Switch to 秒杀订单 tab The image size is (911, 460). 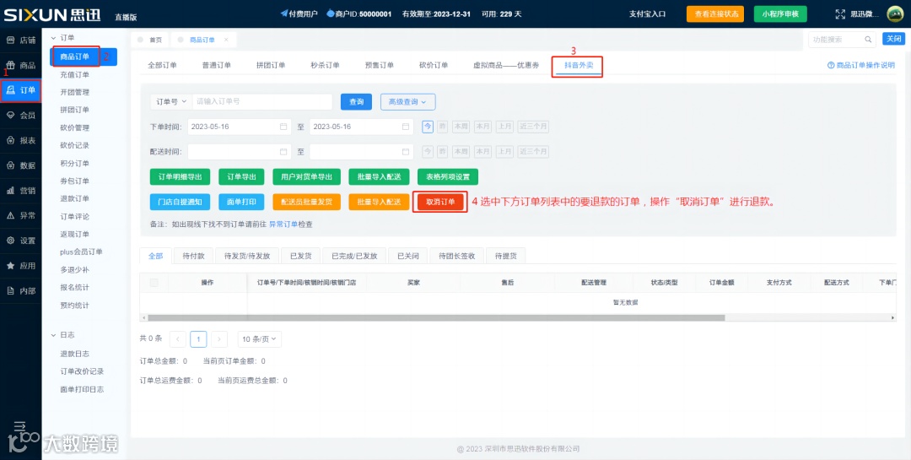coord(326,65)
